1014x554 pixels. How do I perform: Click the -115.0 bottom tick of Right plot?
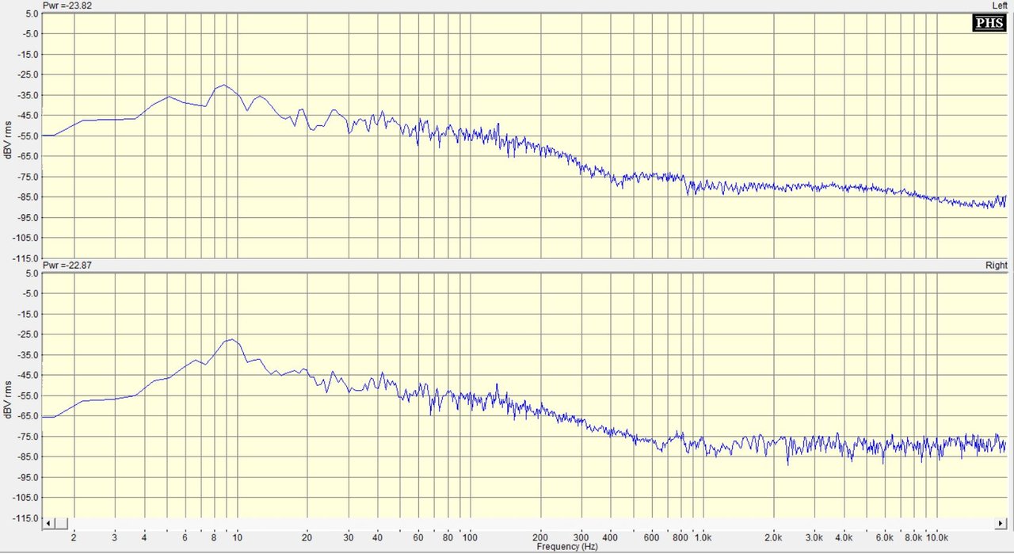(27, 518)
